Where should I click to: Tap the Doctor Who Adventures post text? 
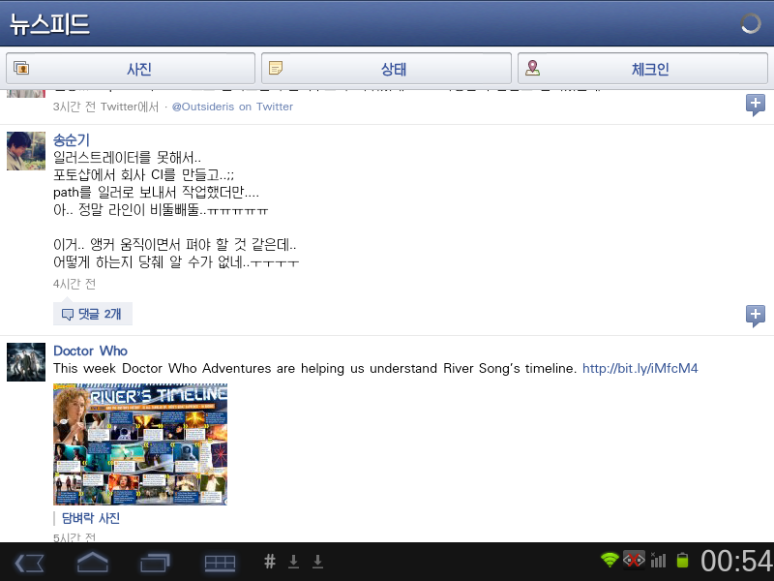(315, 369)
